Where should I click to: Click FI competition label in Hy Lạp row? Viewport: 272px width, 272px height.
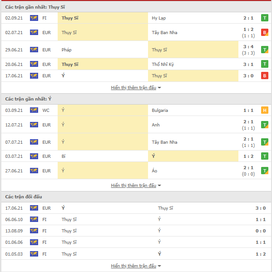(x=45, y=18)
